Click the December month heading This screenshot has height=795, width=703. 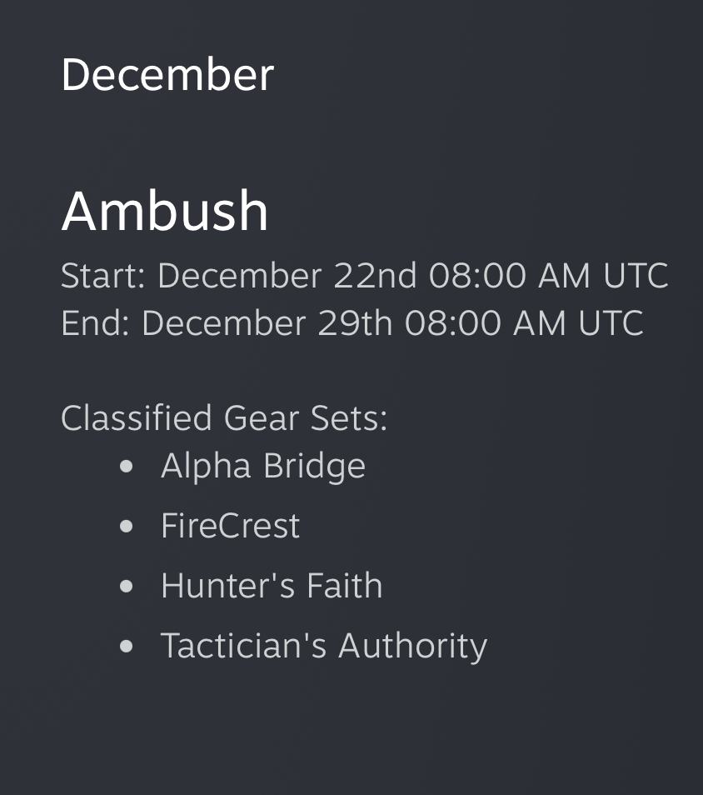point(167,75)
